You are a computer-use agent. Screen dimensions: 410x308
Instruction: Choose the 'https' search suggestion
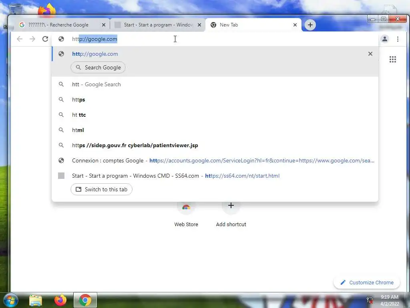(215, 99)
